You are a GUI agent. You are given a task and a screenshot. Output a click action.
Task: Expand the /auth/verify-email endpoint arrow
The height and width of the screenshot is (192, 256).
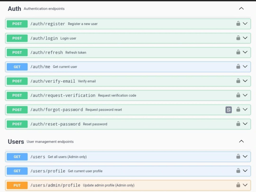(x=245, y=81)
